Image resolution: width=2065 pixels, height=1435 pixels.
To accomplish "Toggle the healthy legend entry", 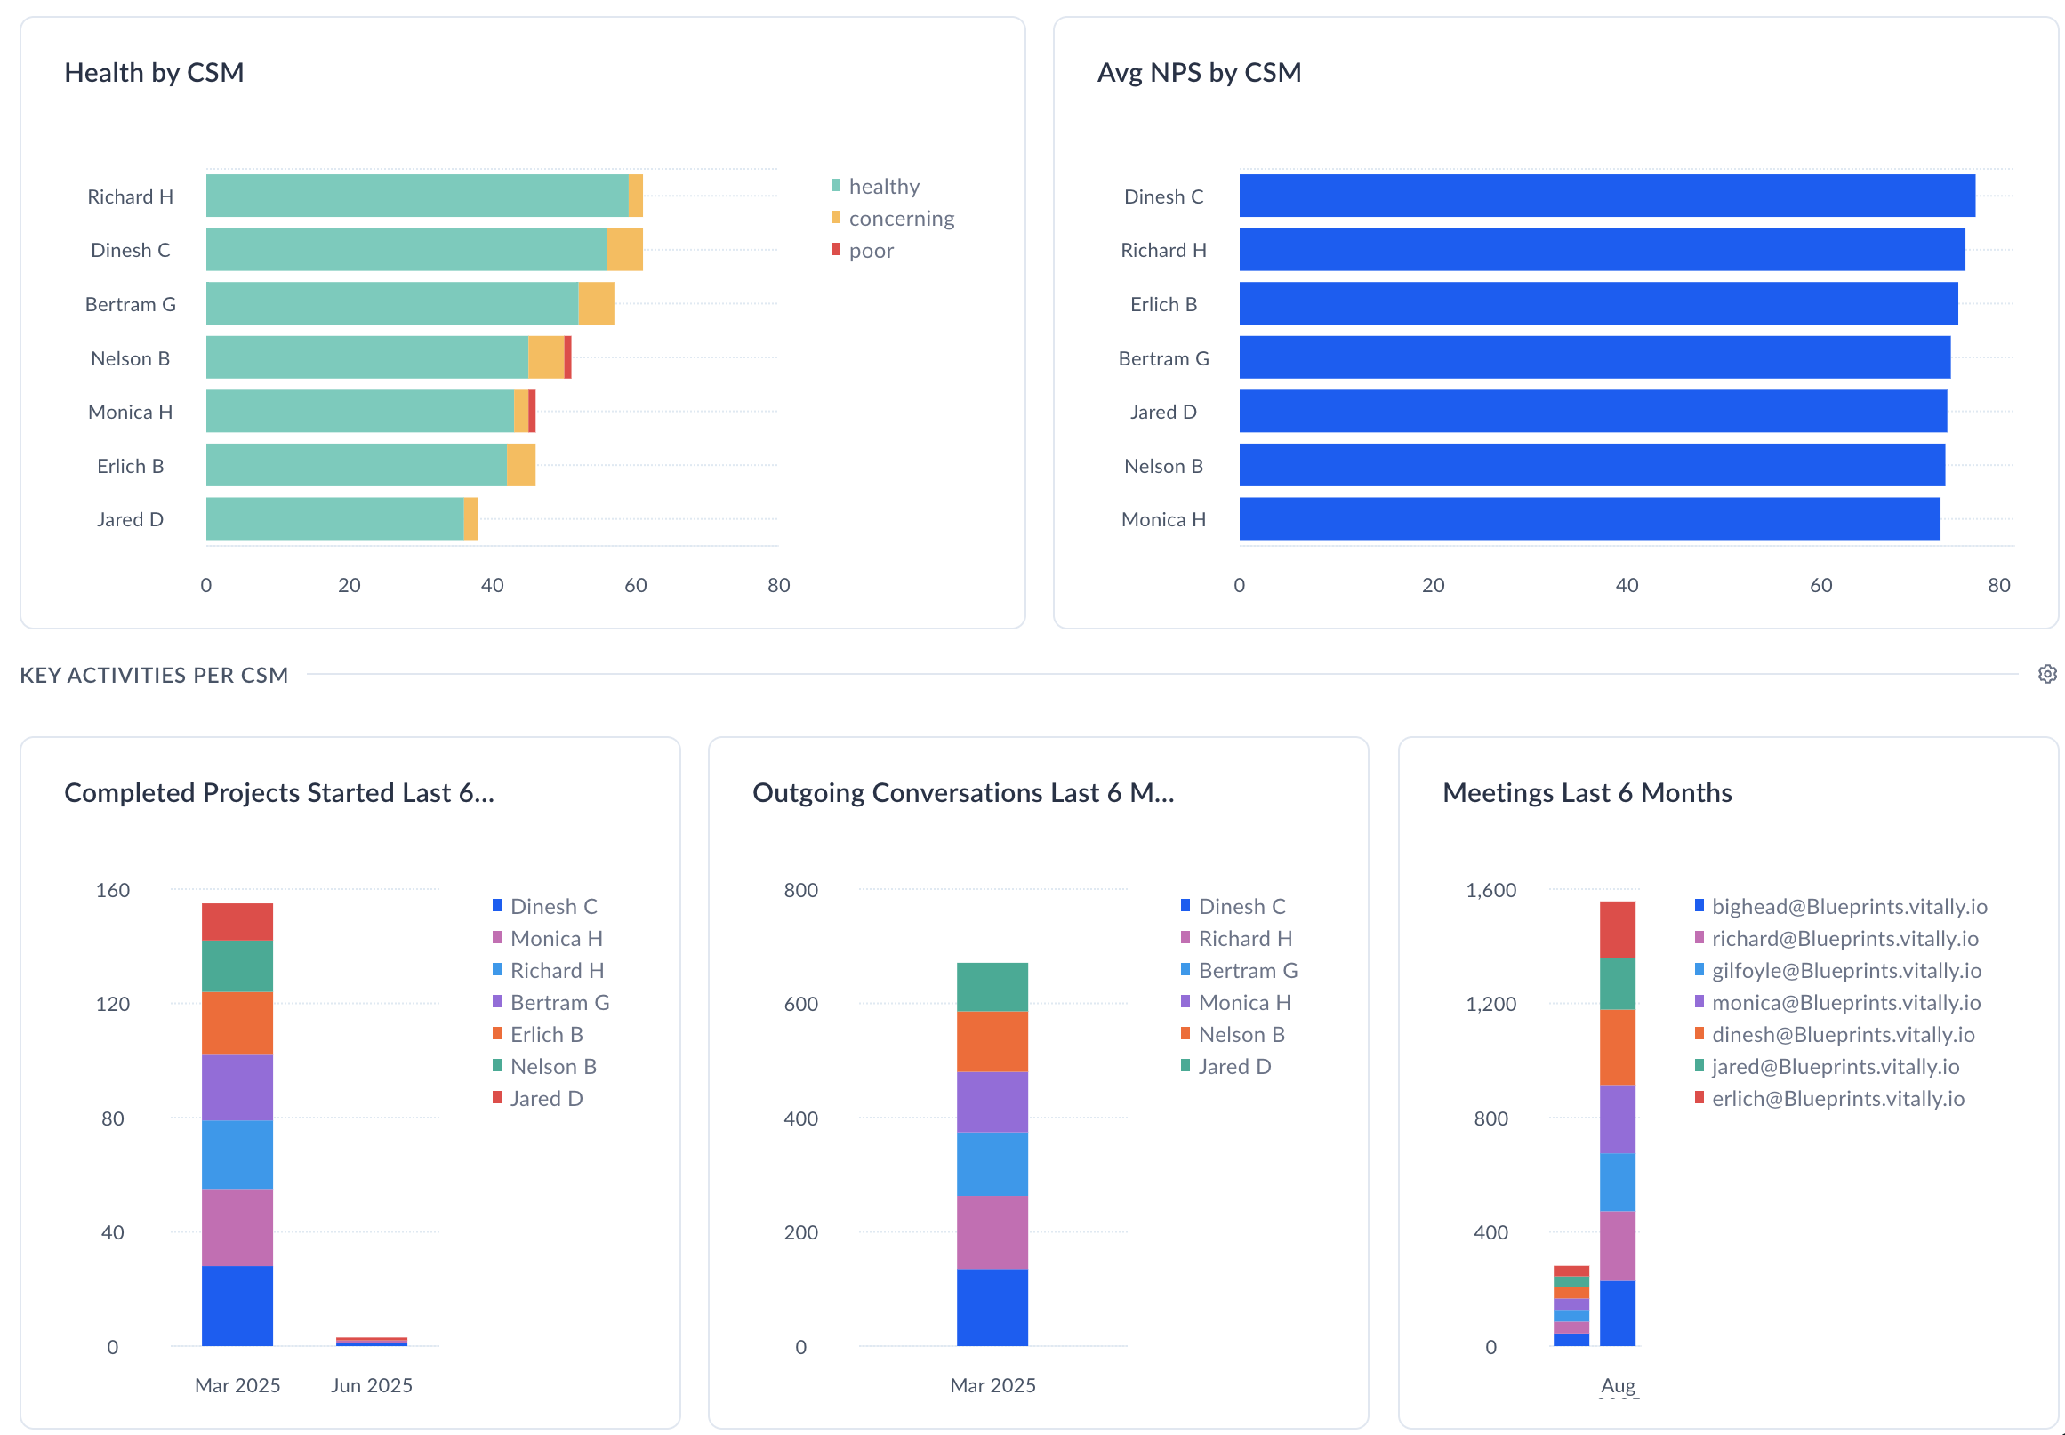I will (x=883, y=186).
